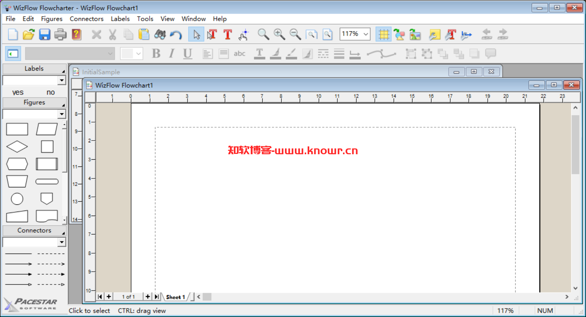
Task: Click the Paste clipboard icon
Action: pos(144,34)
